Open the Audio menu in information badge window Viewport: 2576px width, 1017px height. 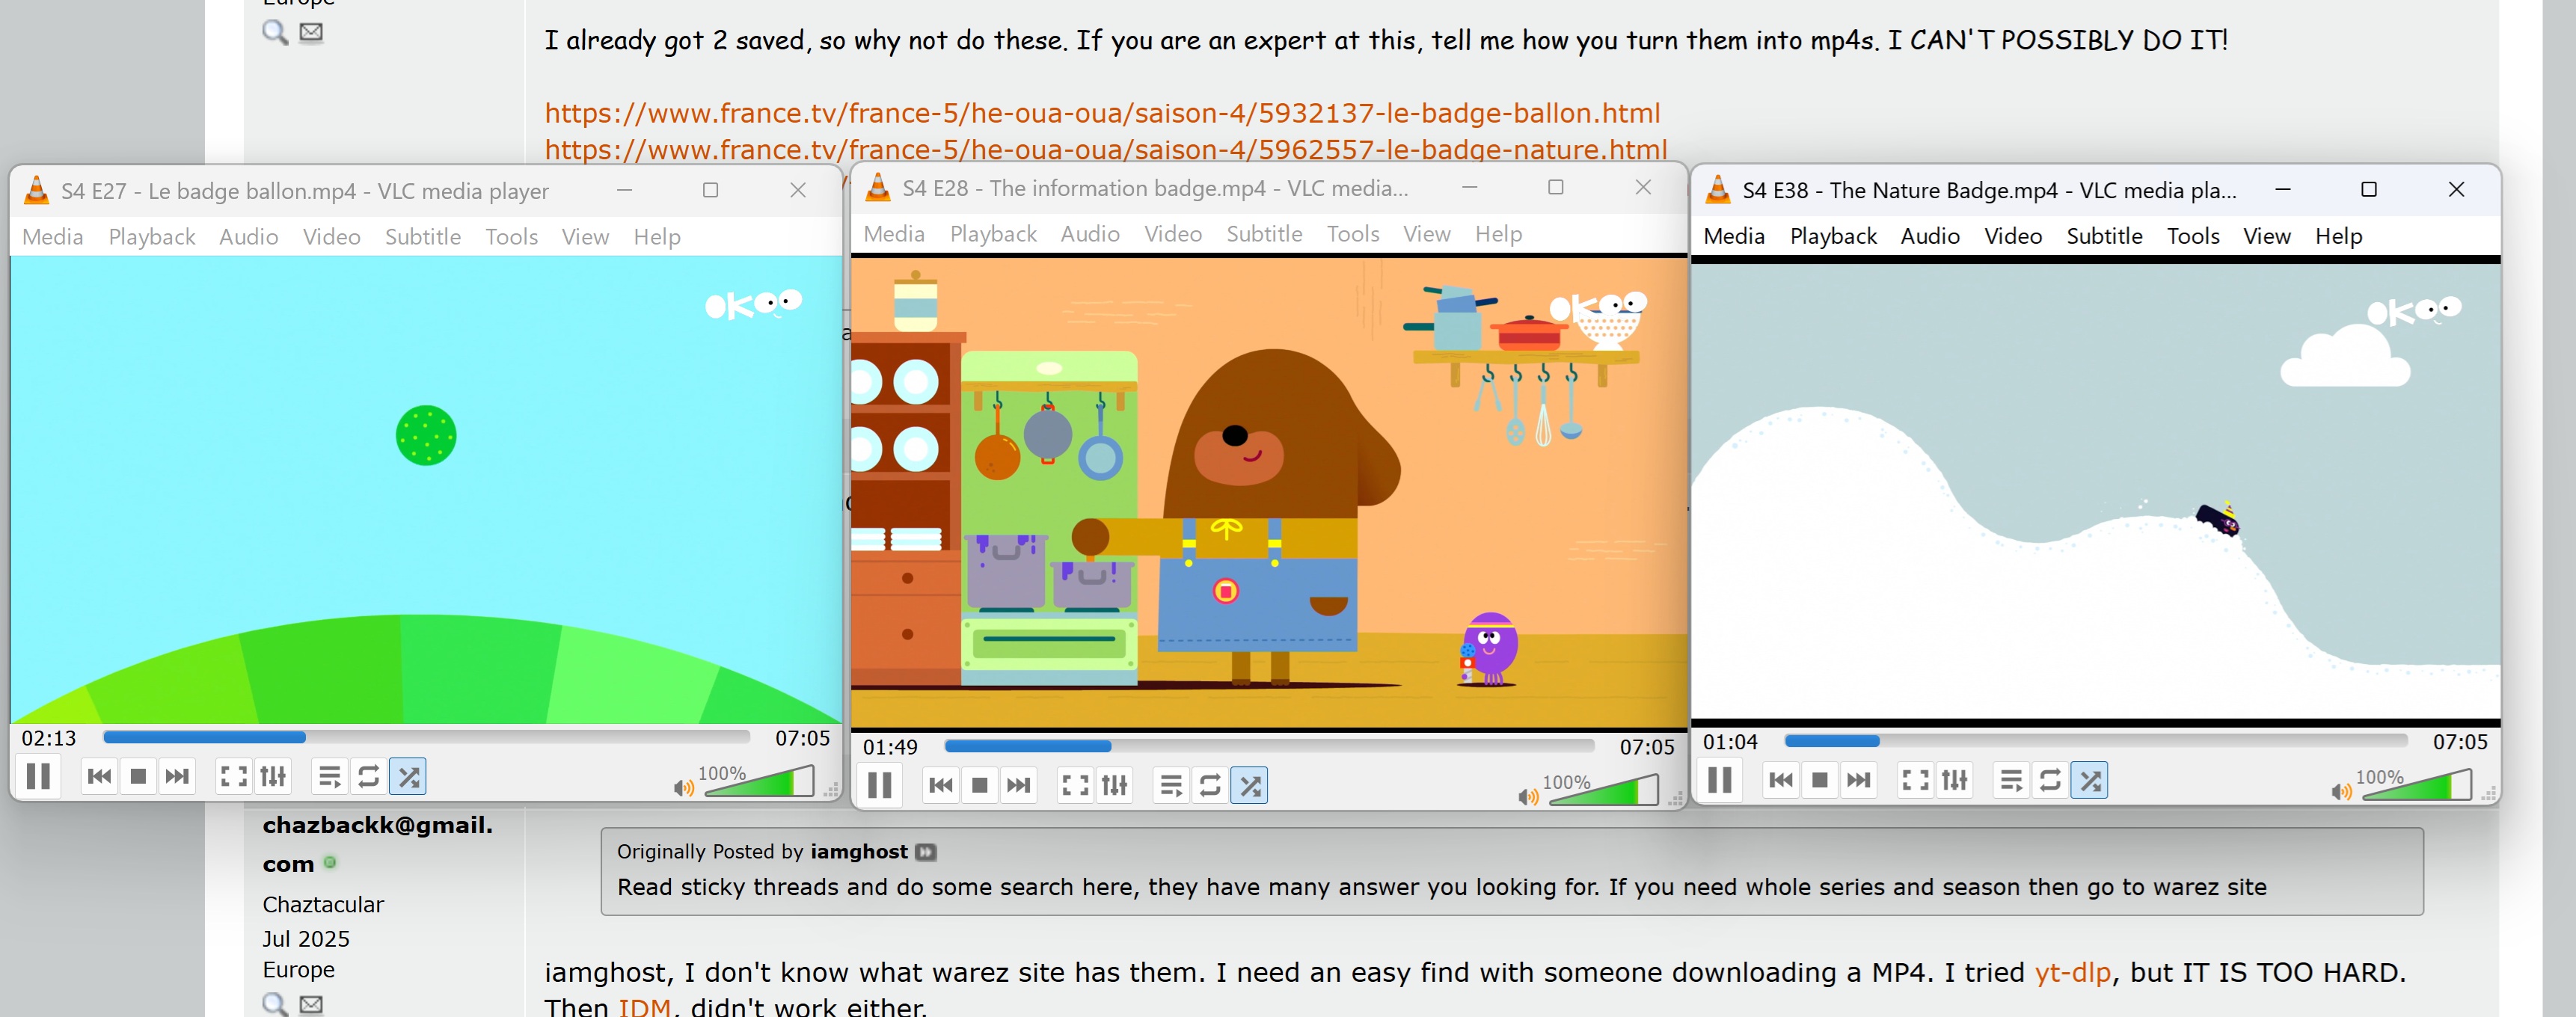[x=1089, y=234]
